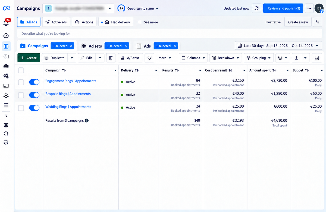Delete selected campaign with trash icon
The height and width of the screenshot is (212, 326).
[x=111, y=58]
